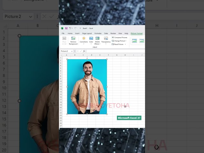Open the Corrections sun icon menu
This screenshot has height=153, width=204.
[84, 40]
